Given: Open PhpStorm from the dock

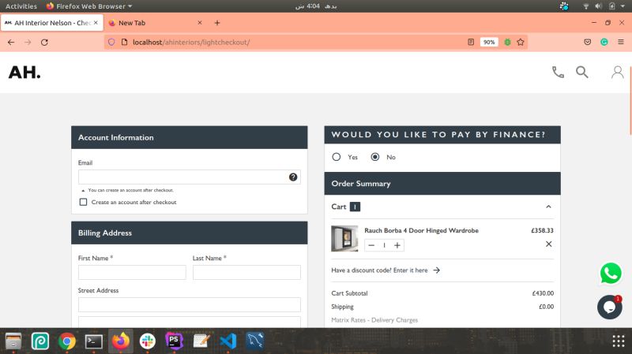Looking at the screenshot, I should coord(174,341).
